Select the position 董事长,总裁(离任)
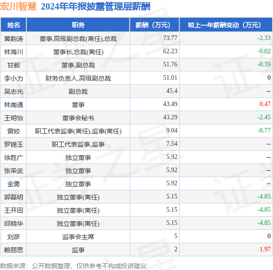This screenshot has width=273, height=270. point(78,52)
